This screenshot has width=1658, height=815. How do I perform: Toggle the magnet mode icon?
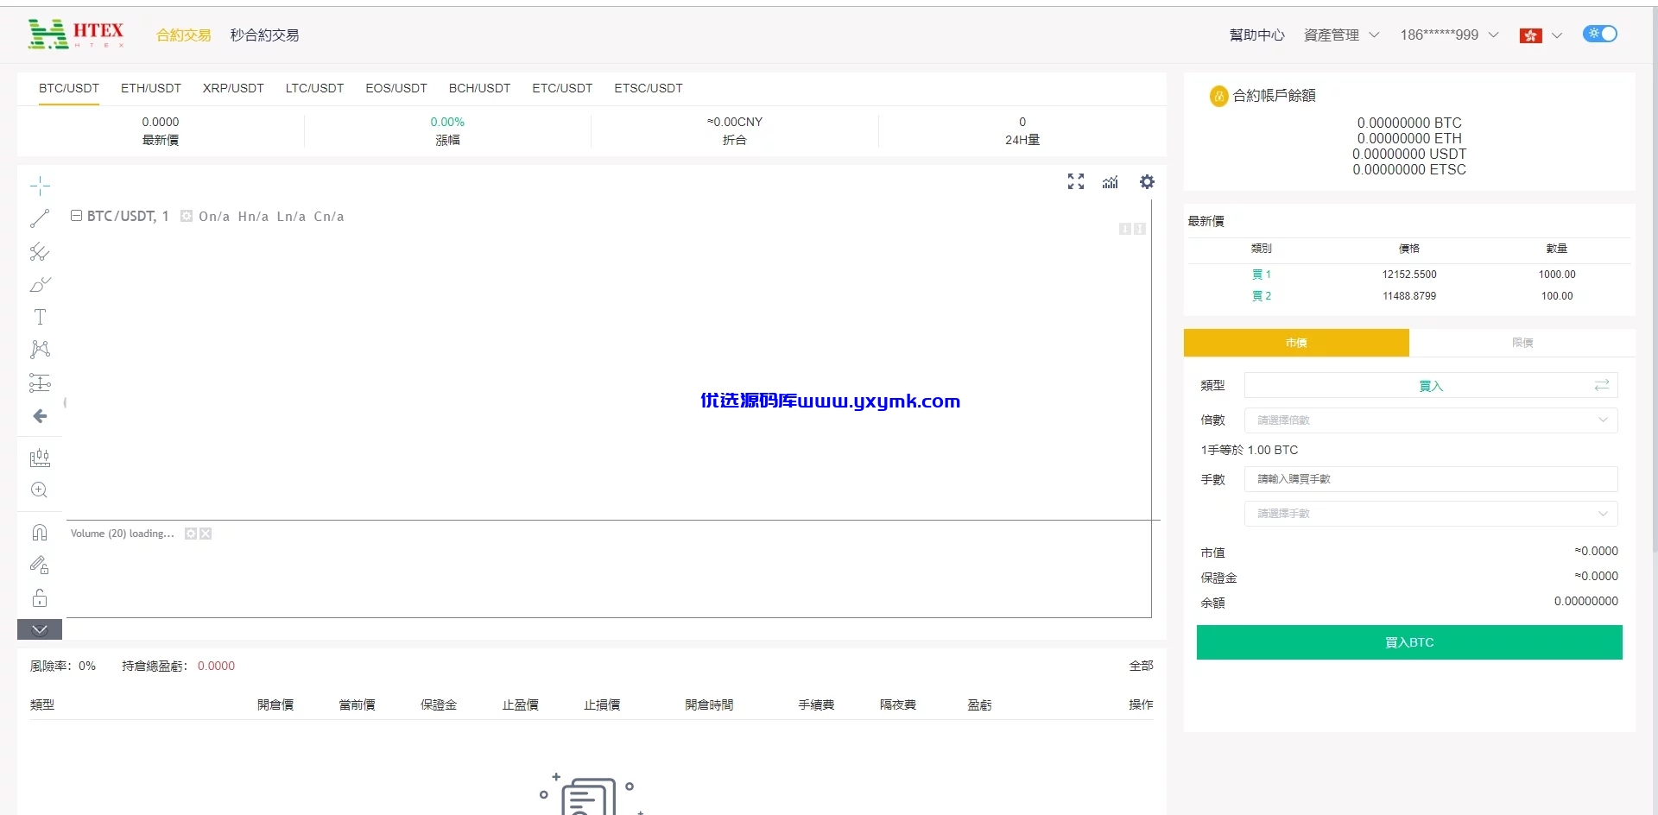[40, 533]
